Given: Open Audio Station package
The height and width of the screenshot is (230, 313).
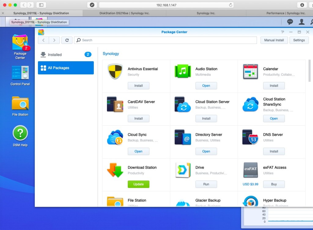Looking at the screenshot, I should [x=206, y=86].
